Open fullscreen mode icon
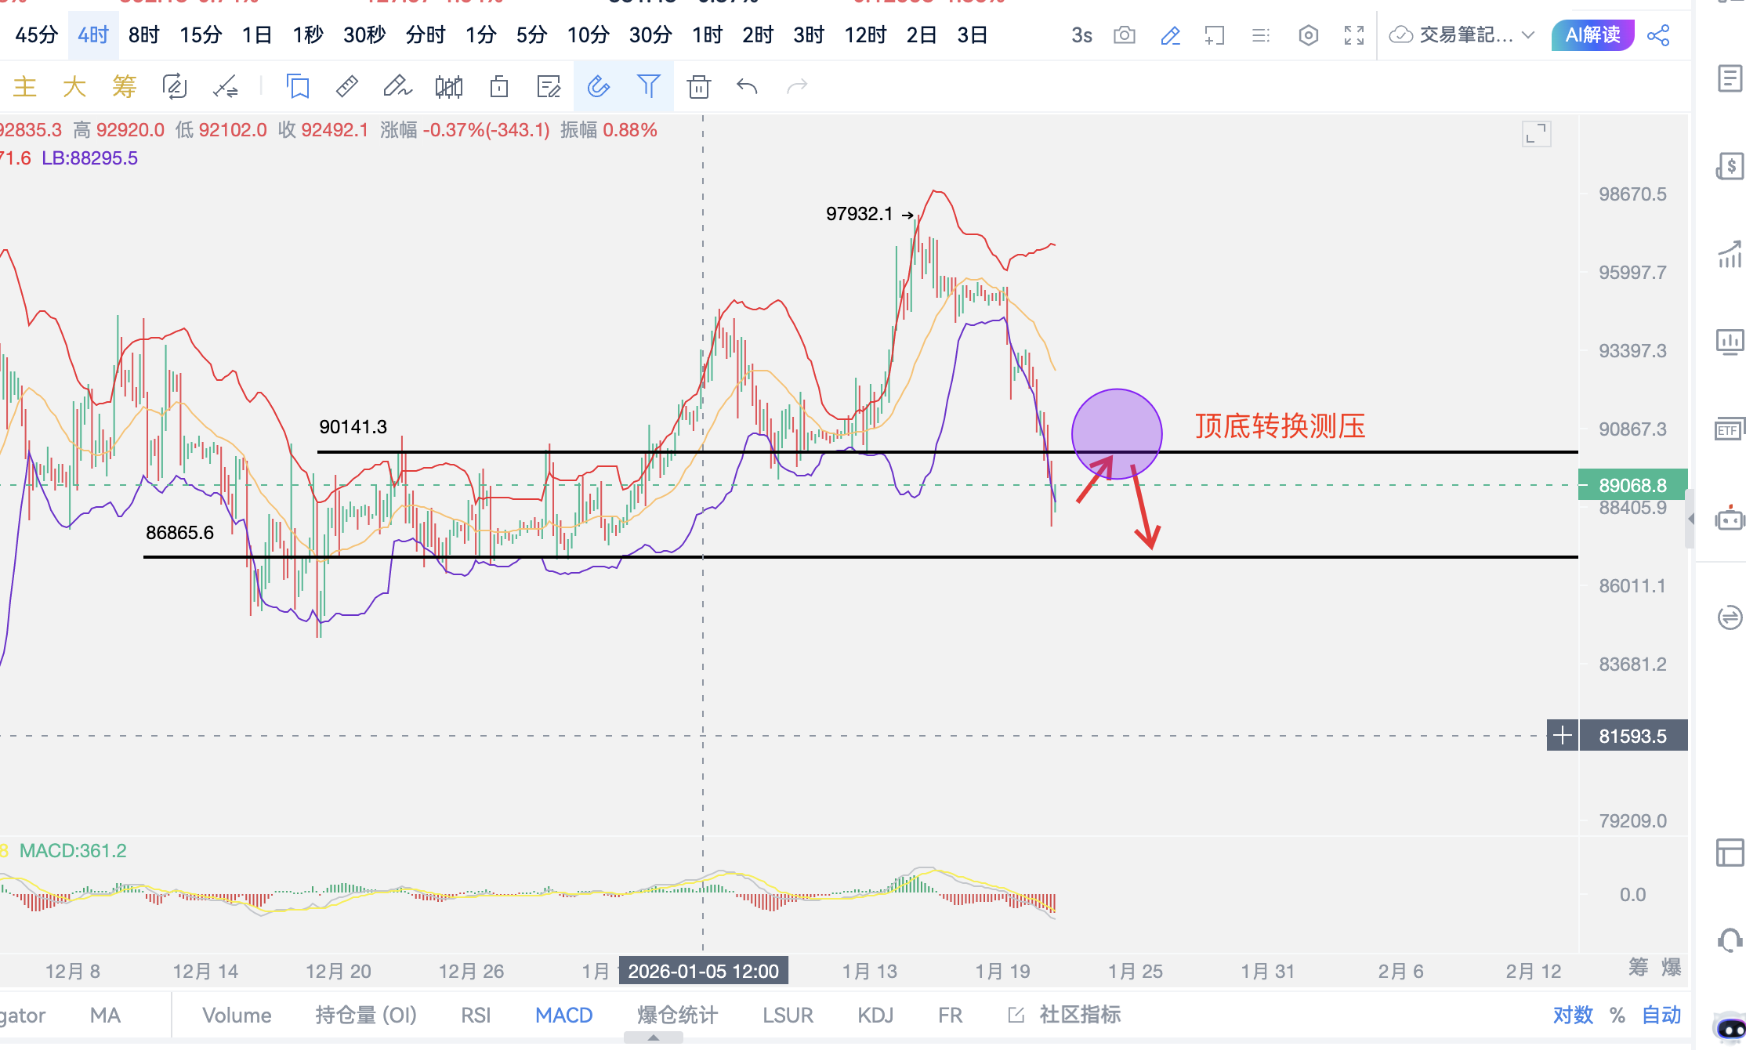Screen dimensions: 1746x1050 tap(1354, 35)
